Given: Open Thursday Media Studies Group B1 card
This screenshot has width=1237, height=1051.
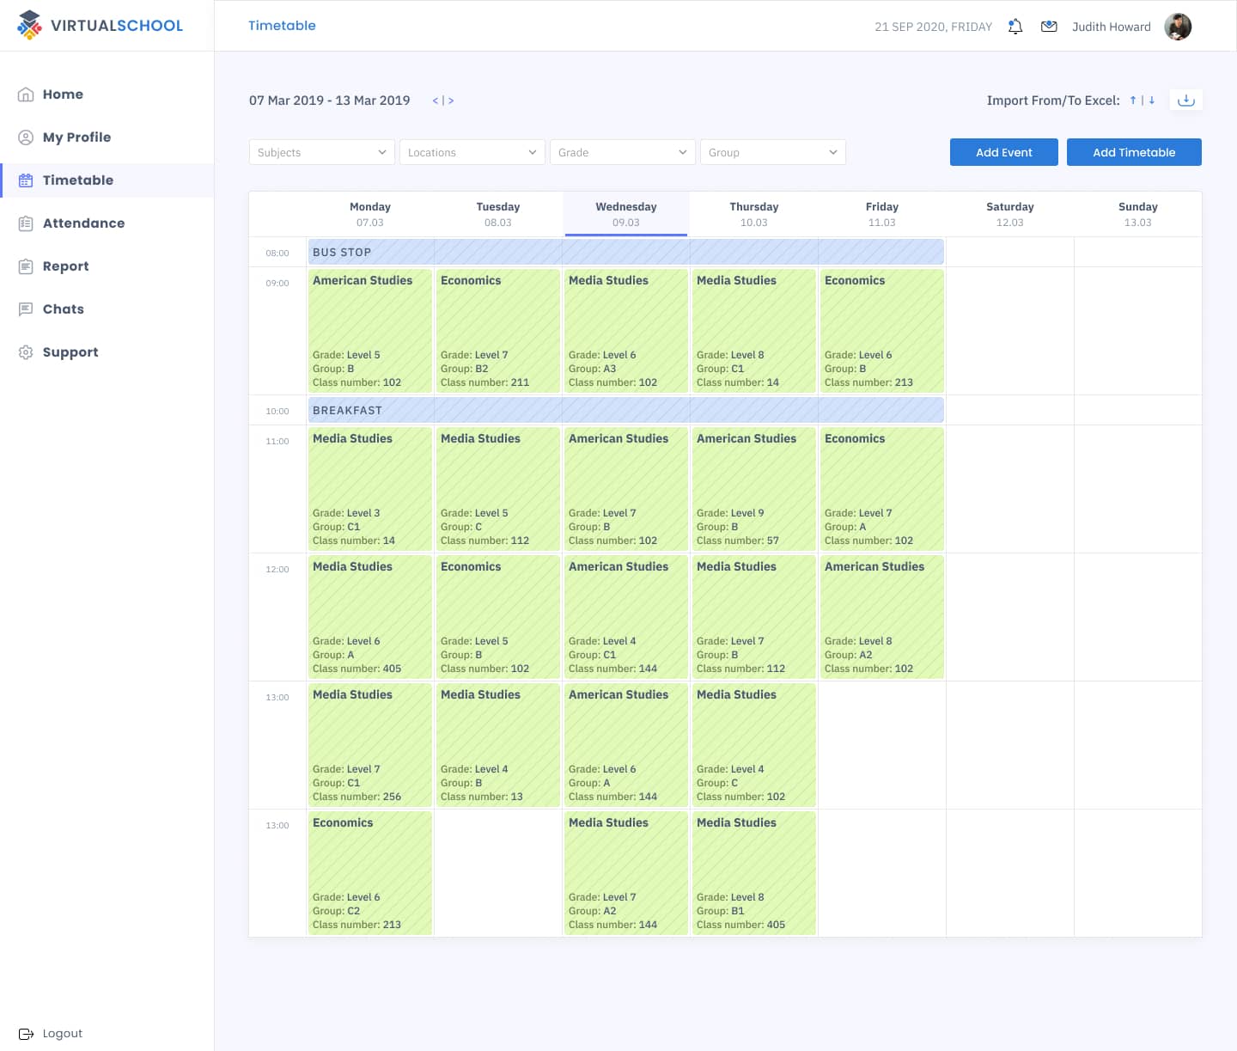Looking at the screenshot, I should [754, 873].
